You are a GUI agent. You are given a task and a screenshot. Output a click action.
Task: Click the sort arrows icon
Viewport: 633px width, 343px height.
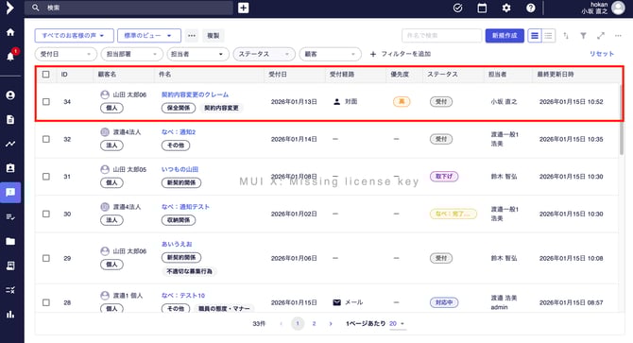(x=566, y=36)
